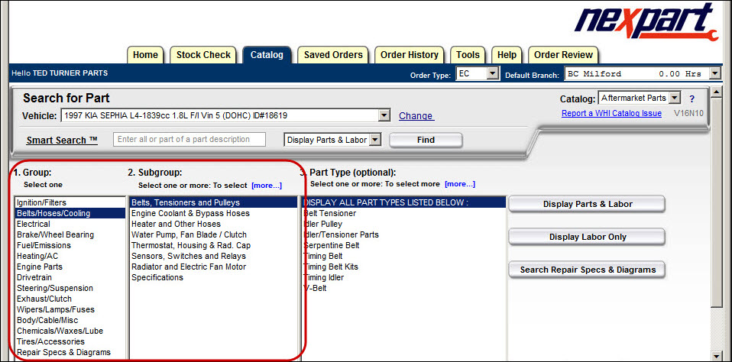Open the Tools tab

click(468, 55)
